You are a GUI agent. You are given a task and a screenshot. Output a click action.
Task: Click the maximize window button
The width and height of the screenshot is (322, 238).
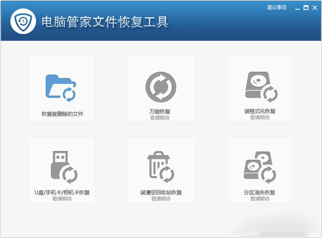[x=305, y=7]
